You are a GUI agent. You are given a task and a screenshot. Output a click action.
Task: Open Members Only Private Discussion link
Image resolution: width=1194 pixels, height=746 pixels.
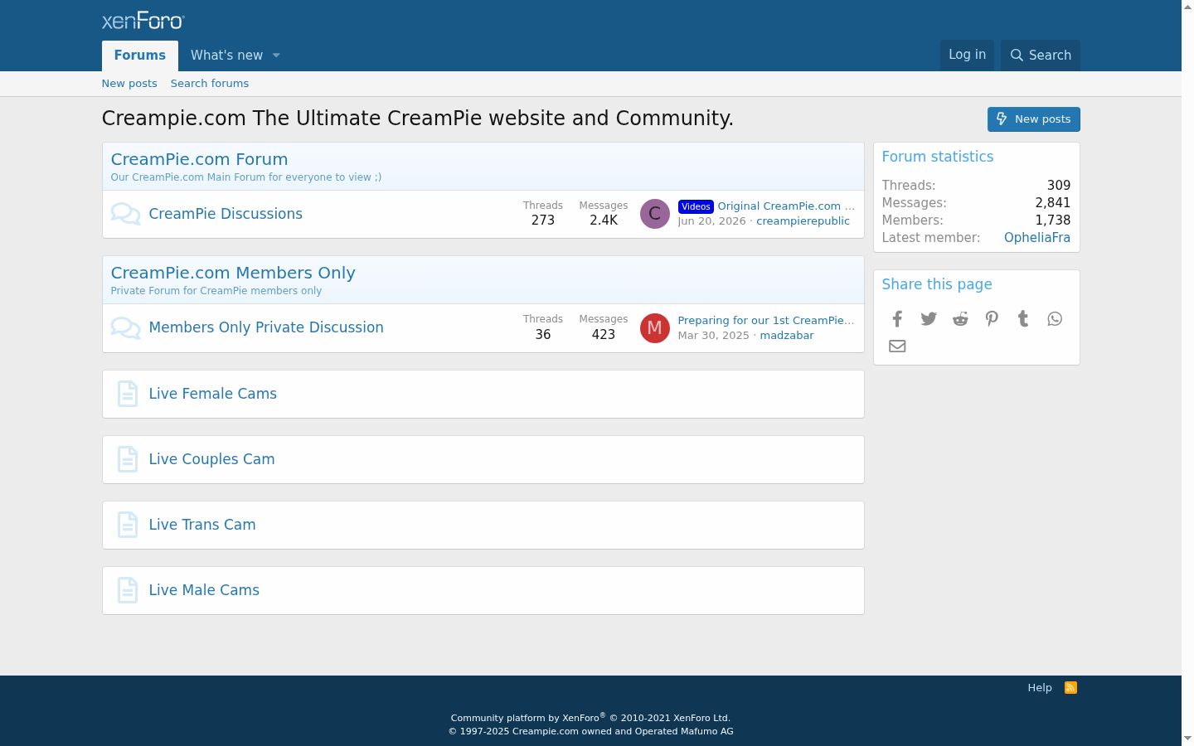266,327
